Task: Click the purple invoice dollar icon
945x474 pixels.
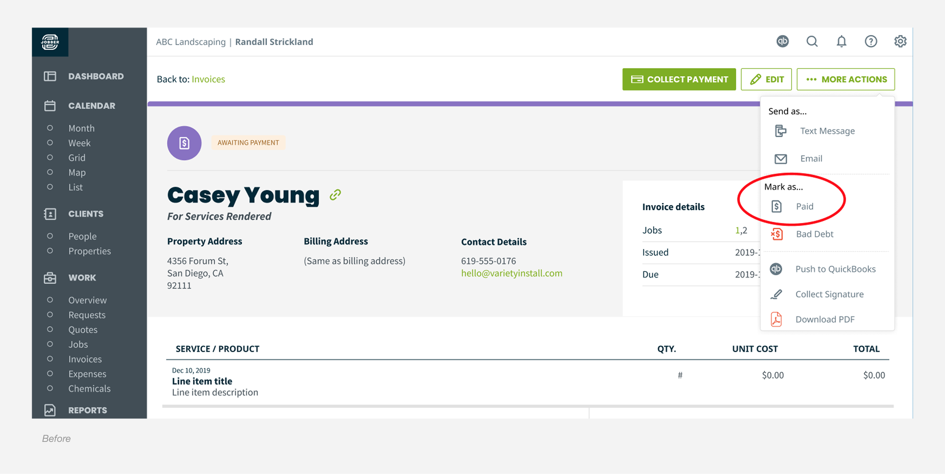Action: click(x=184, y=143)
